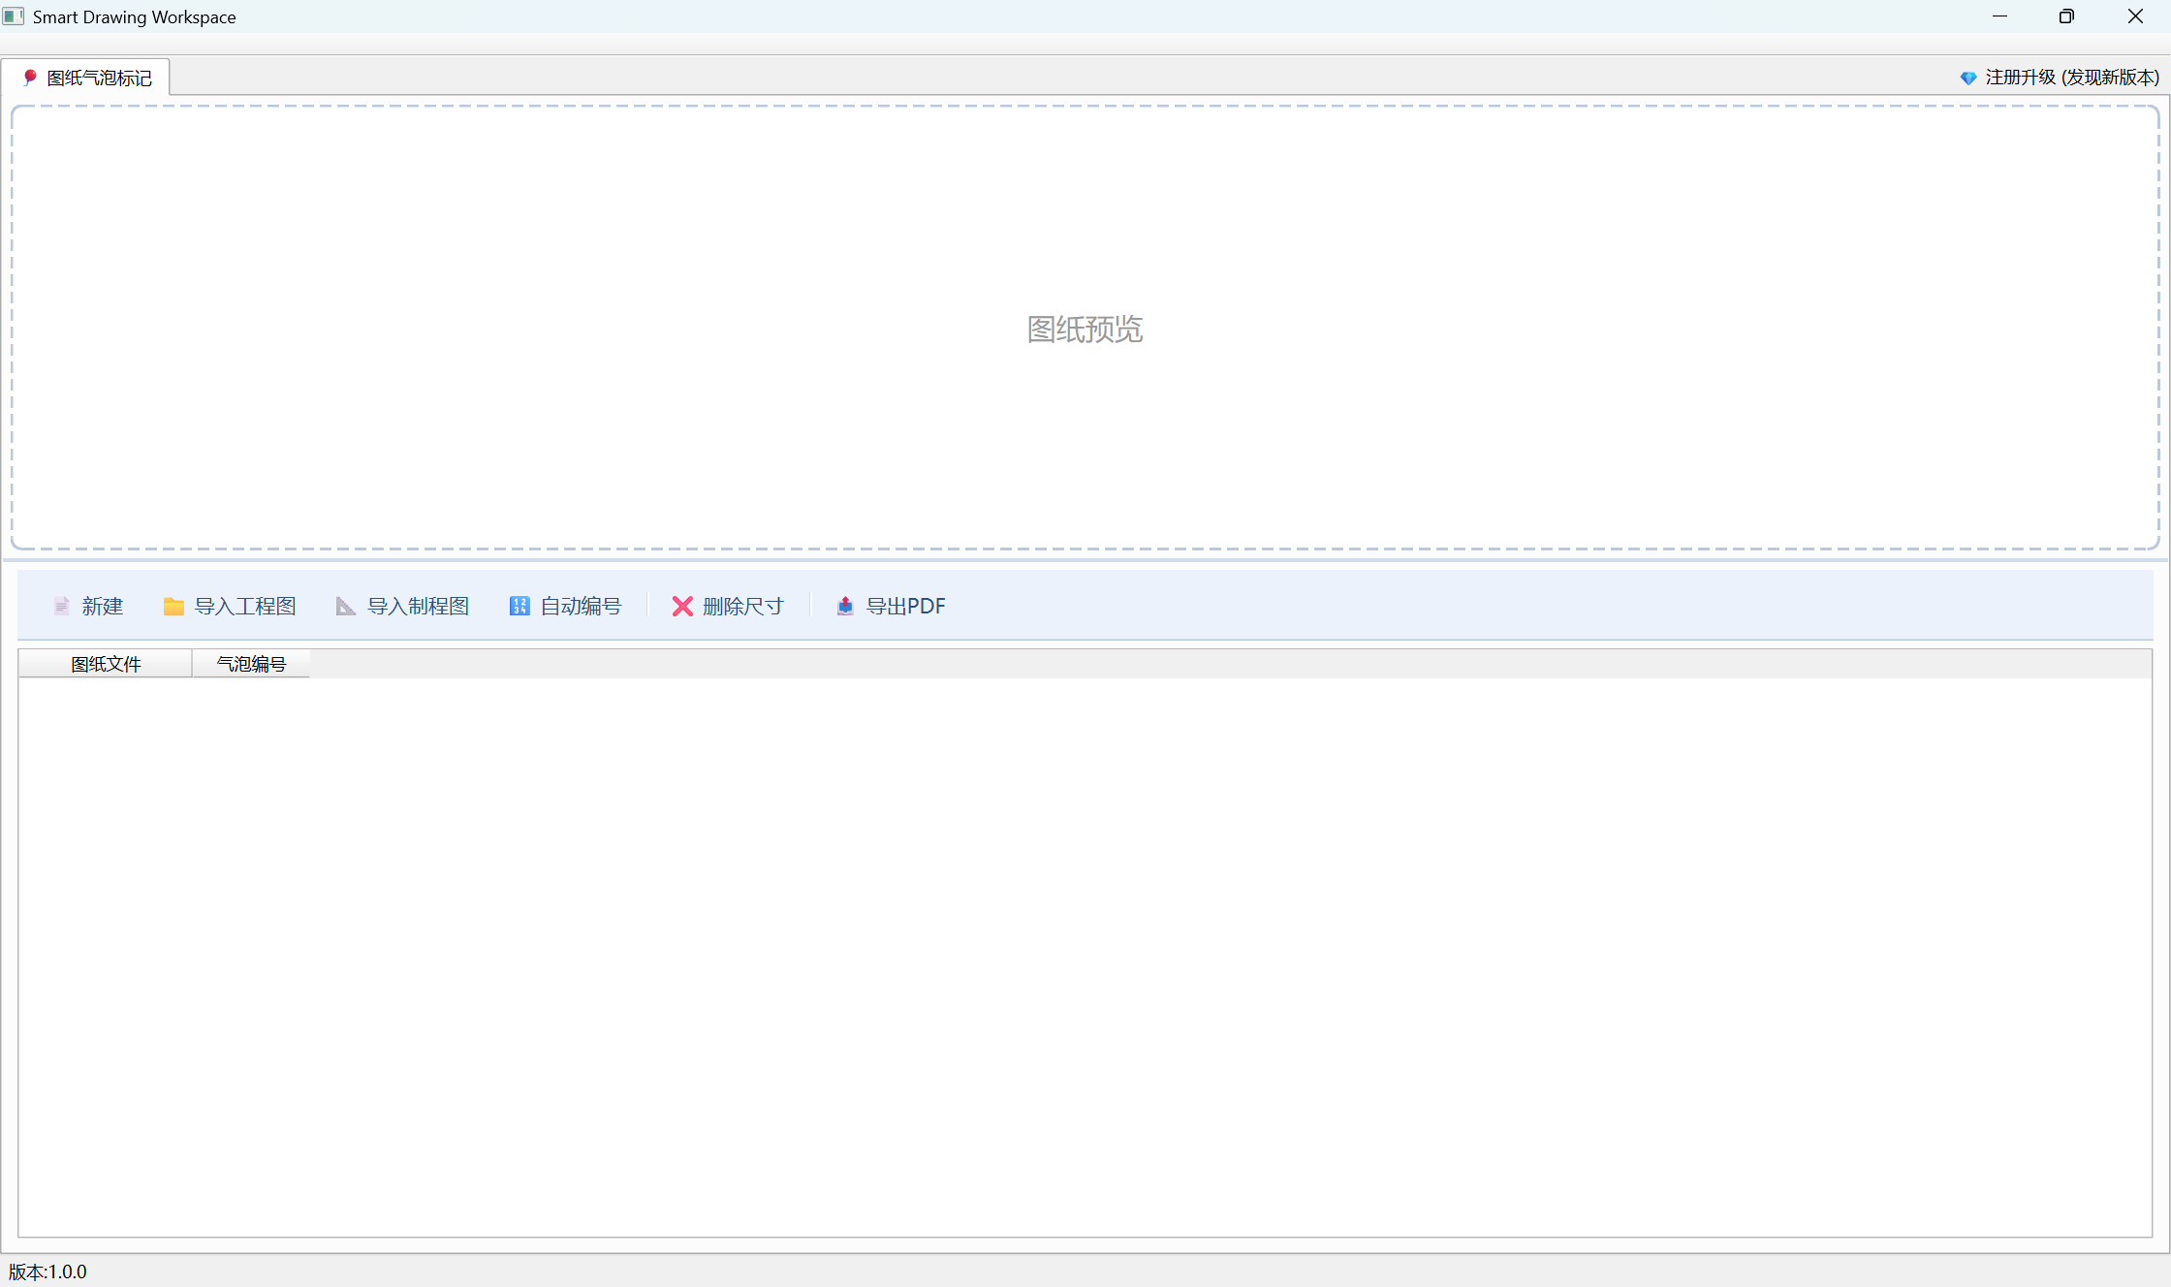
Task: Click the Smart Drawing Workspace app icon
Action: pos(14,16)
